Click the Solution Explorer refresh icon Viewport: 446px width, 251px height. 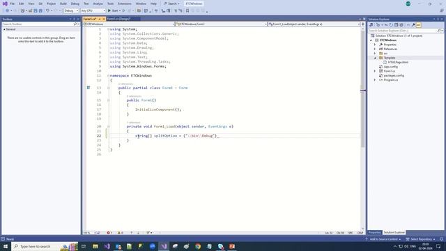pyautogui.click(x=391, y=25)
